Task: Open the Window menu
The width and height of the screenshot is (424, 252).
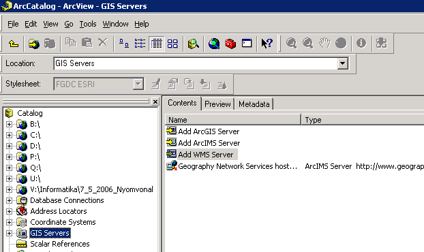Action: (x=115, y=24)
